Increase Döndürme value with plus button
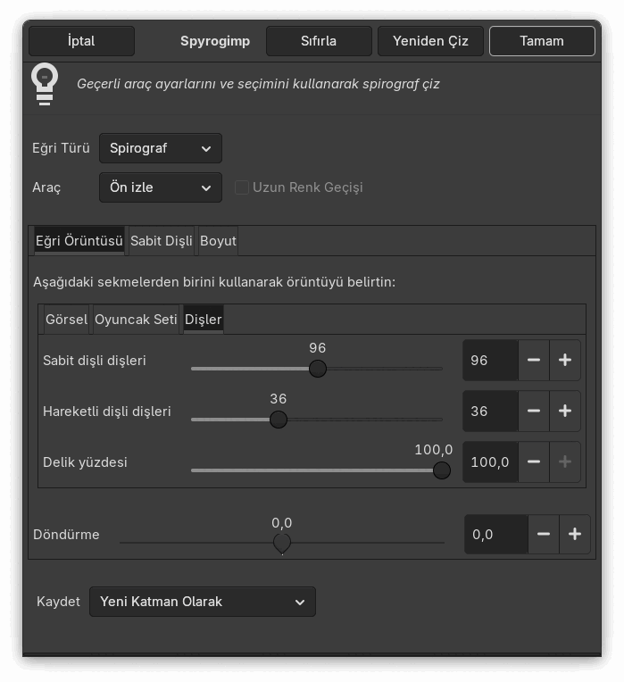Screen dimensions: 624x682 click(x=575, y=534)
